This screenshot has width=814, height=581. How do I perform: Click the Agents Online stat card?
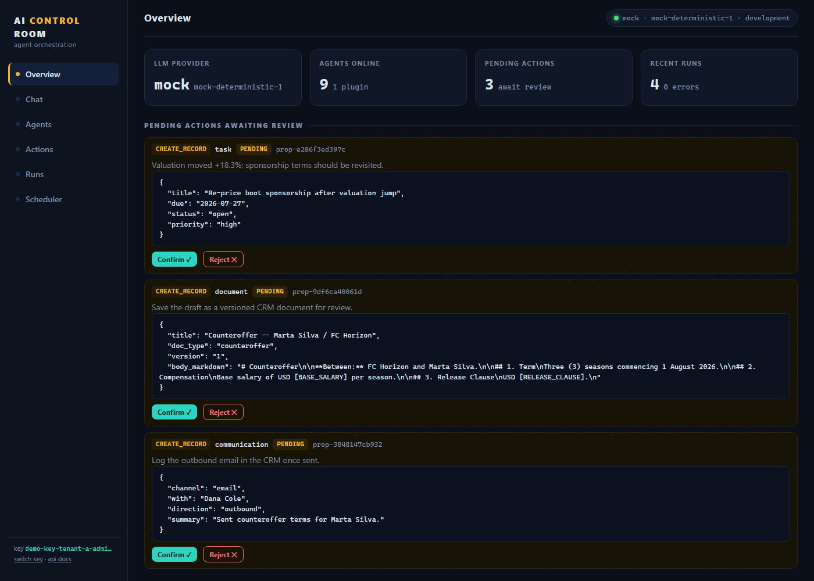tap(388, 77)
